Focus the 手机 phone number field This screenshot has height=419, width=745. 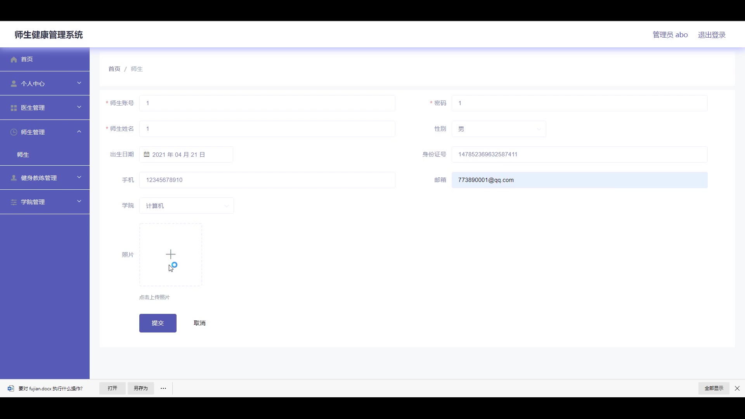(267, 180)
